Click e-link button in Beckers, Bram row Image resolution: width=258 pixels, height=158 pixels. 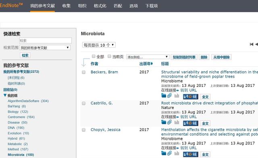click(x=191, y=97)
